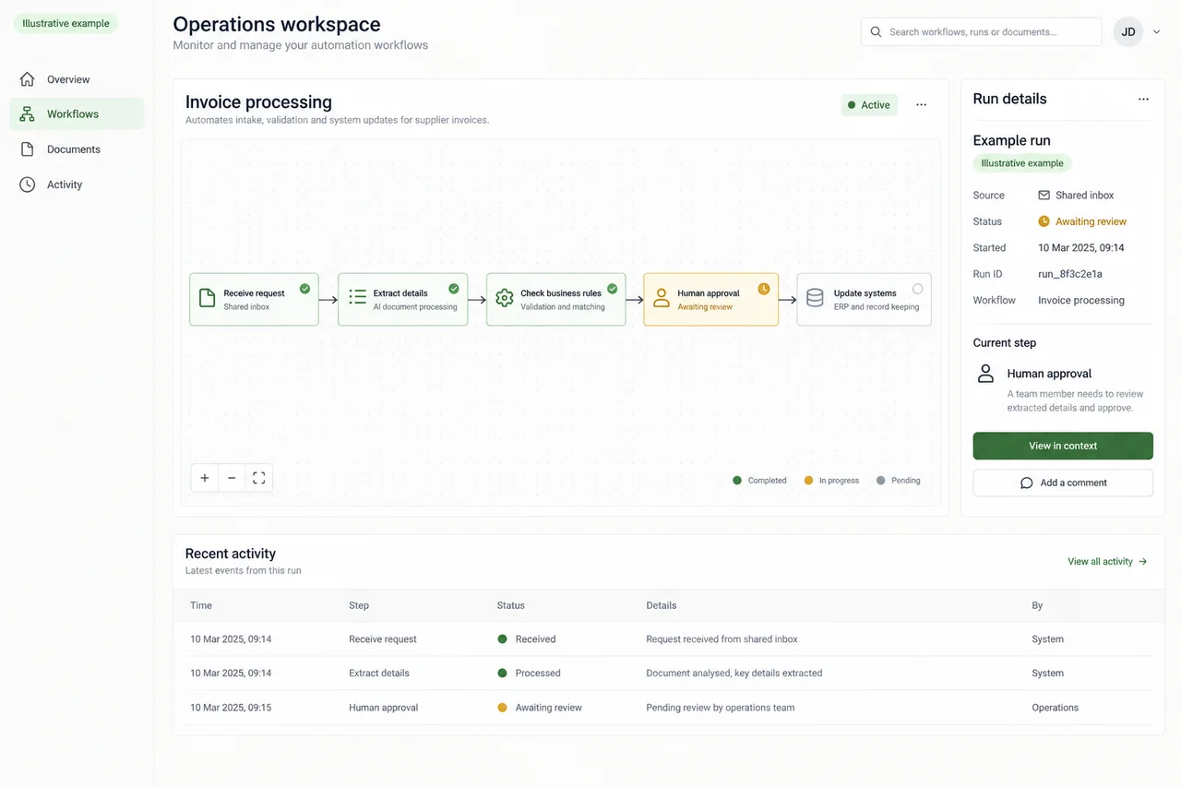Viewport: 1181px width, 787px height.
Task: Click the search magnifier icon
Action: 876,31
